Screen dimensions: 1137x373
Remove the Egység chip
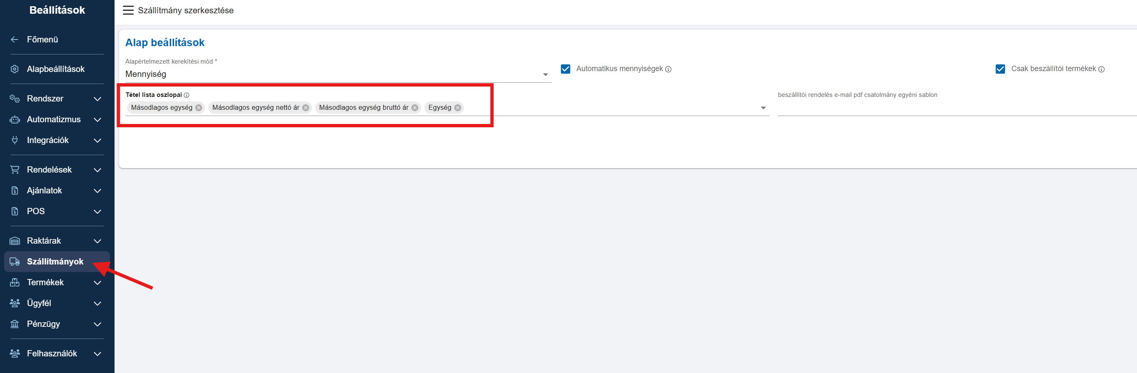click(x=458, y=108)
